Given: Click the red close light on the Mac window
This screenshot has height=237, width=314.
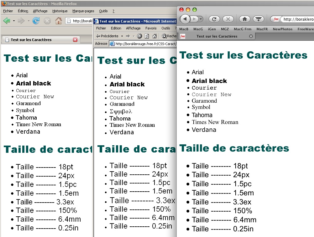Looking at the screenshot, I should pyautogui.click(x=181, y=10).
